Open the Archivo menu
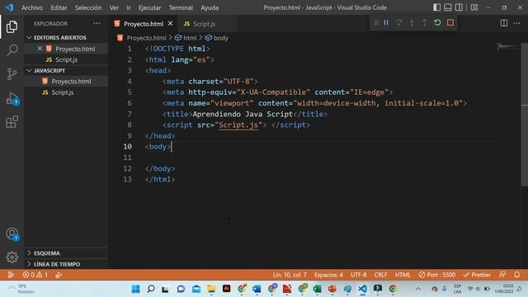The image size is (528, 297). pos(32,7)
